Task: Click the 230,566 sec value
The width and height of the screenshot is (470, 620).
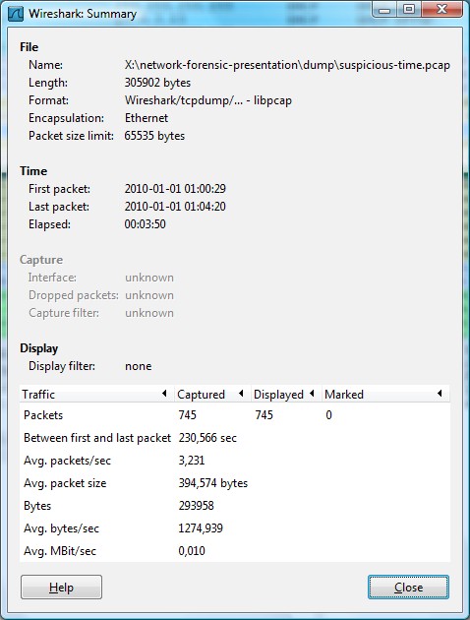Action: pos(207,438)
